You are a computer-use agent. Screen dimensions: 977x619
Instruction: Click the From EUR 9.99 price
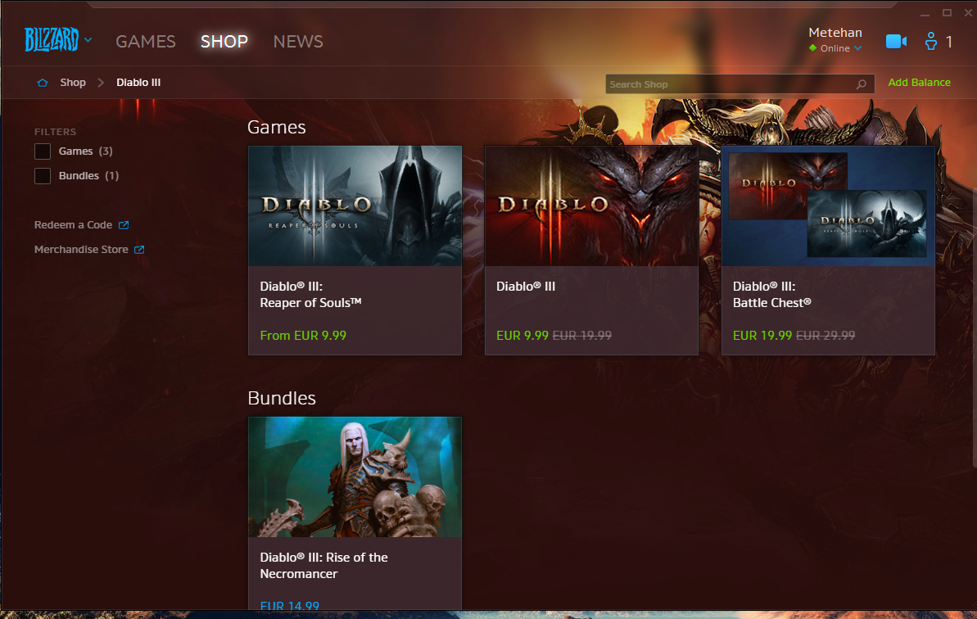point(303,336)
